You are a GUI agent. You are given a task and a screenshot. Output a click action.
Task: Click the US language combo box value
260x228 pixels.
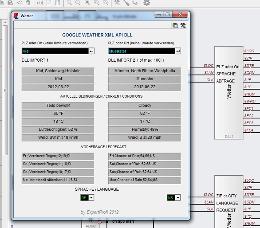click(171, 198)
